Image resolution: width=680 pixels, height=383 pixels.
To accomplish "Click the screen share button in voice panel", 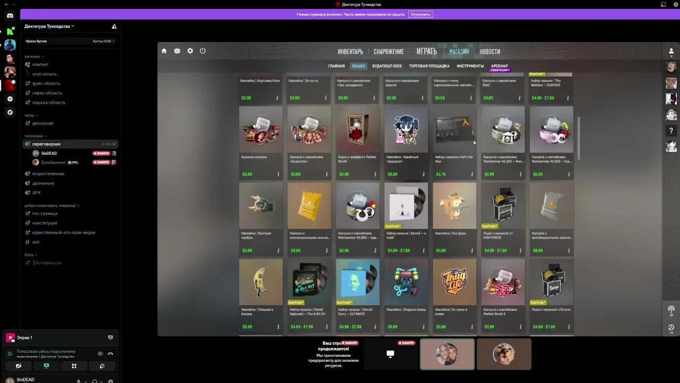I will 46,366.
